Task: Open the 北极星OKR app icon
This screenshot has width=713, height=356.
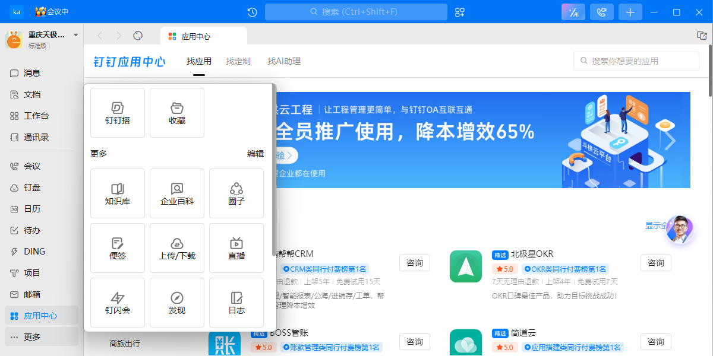Action: 466,266
